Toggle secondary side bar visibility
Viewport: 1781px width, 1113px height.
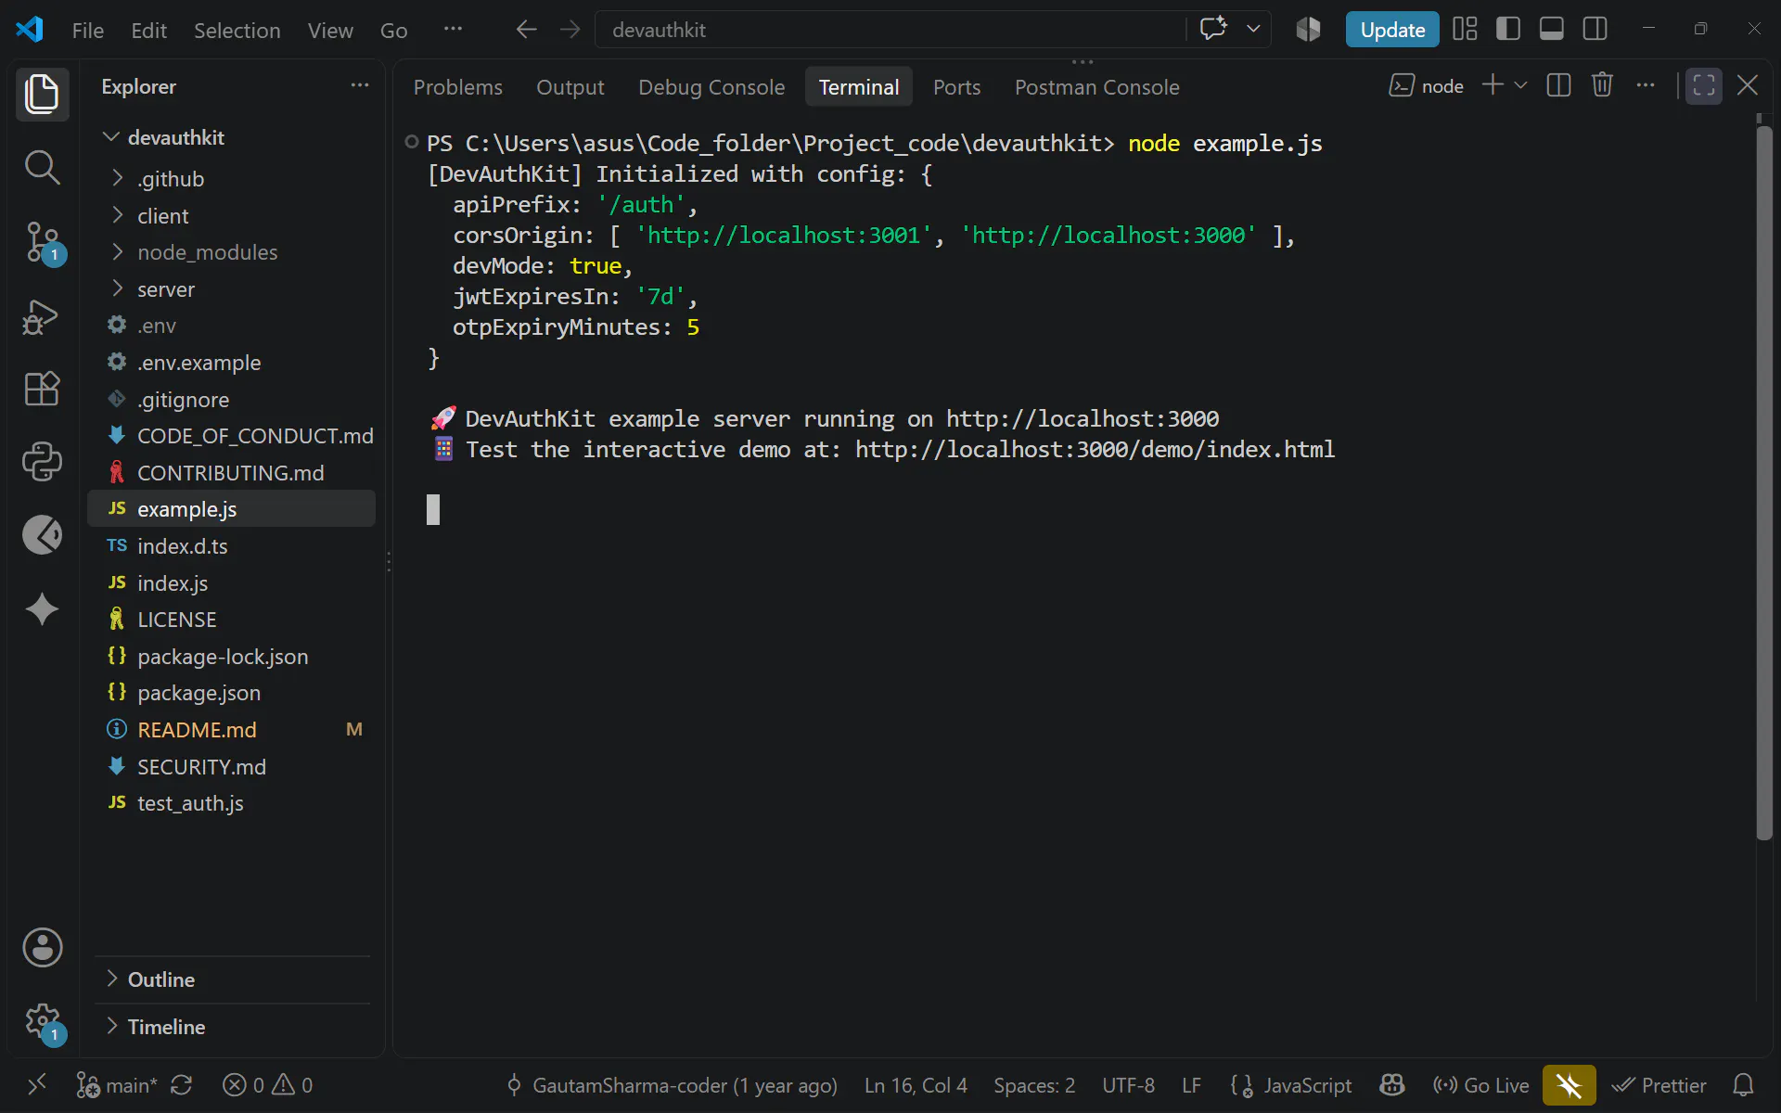click(x=1595, y=29)
